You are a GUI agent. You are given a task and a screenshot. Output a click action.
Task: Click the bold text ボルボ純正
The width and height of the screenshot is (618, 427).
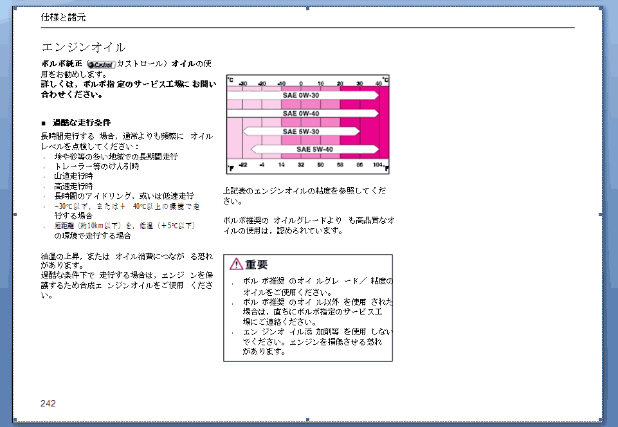tap(62, 64)
